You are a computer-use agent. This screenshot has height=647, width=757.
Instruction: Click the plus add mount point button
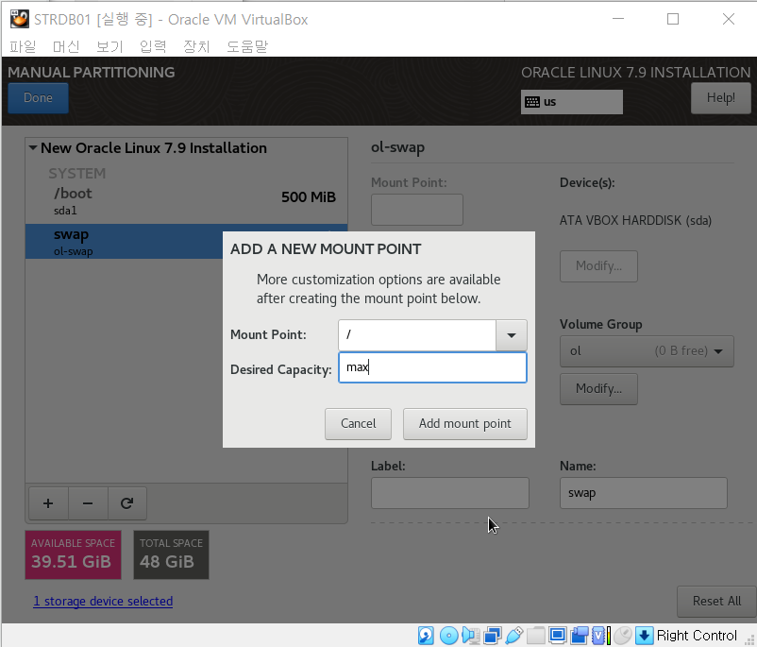click(x=48, y=503)
